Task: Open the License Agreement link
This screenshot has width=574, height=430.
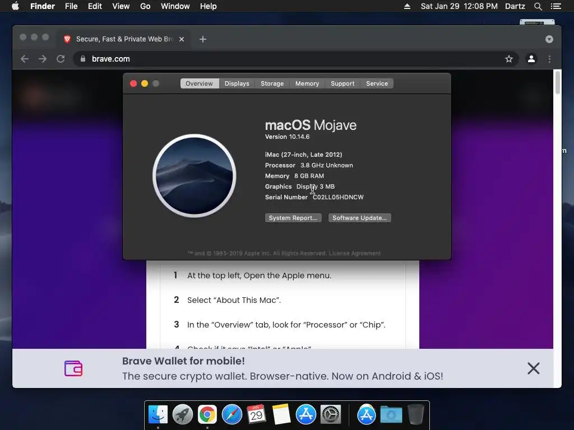Action: 355,254
